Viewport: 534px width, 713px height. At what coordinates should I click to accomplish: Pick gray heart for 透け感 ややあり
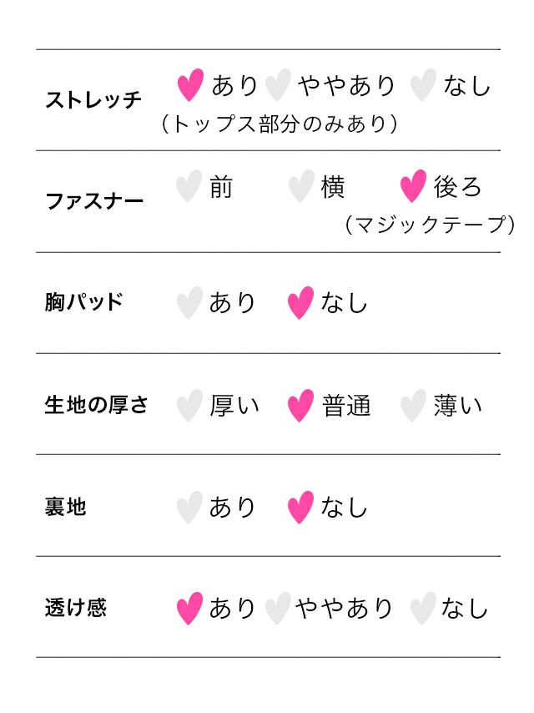[x=277, y=609]
